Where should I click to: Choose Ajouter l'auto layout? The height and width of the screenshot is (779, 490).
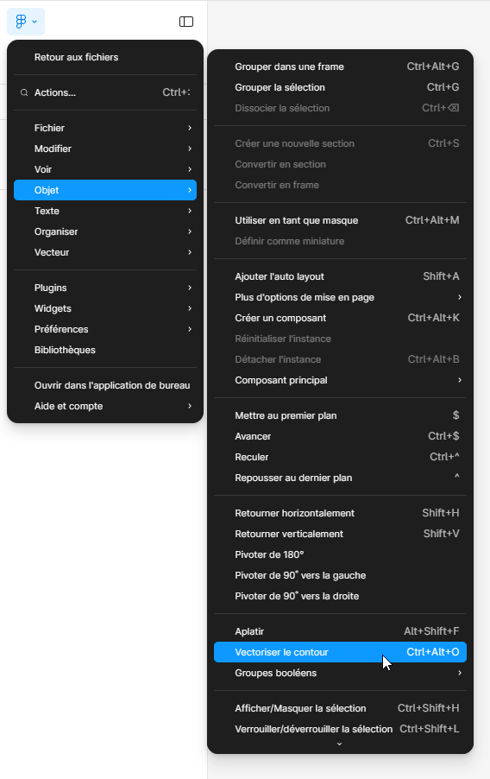tap(340, 276)
